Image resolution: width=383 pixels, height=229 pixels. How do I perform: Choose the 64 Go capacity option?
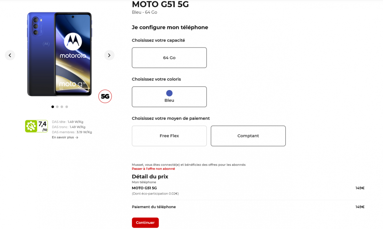coord(169,58)
